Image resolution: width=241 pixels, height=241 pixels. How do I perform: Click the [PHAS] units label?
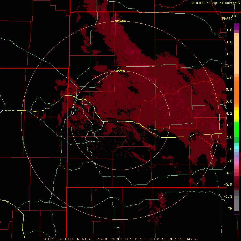tap(226, 18)
